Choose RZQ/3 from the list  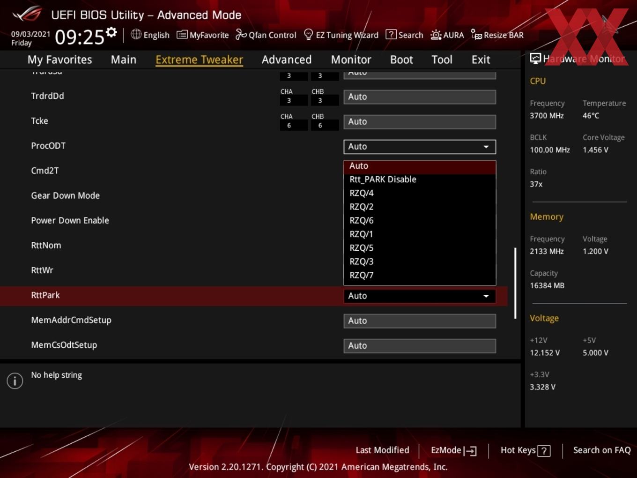coord(420,261)
